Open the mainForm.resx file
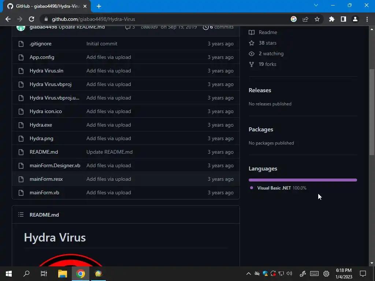Screen dimensions: 375x281 pyautogui.click(x=46, y=179)
